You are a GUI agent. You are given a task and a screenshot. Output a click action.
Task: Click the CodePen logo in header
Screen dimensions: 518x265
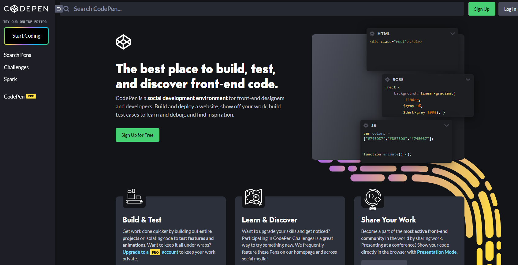point(26,9)
